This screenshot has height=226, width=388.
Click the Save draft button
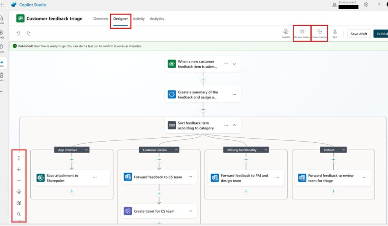pyautogui.click(x=358, y=34)
